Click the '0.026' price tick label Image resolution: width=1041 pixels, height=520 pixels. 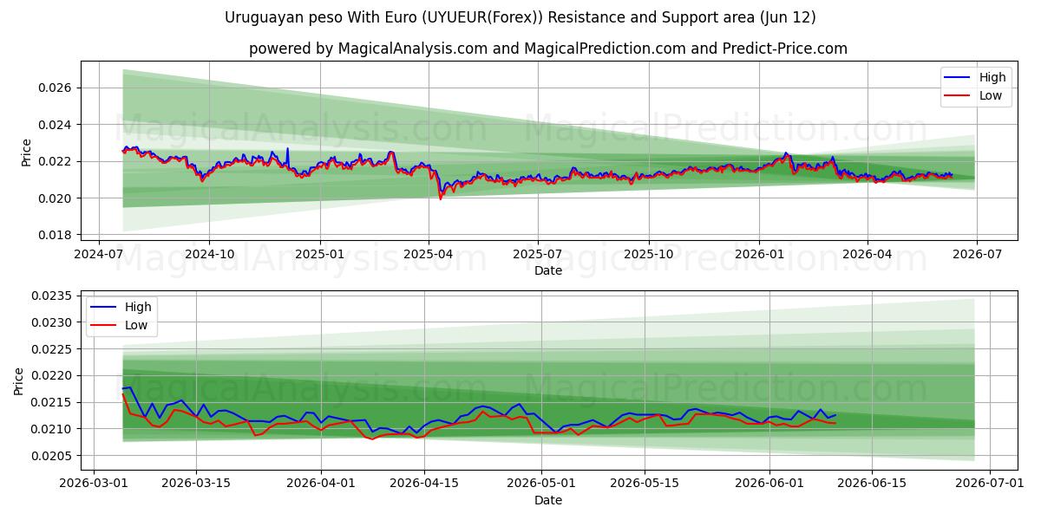[x=56, y=88]
